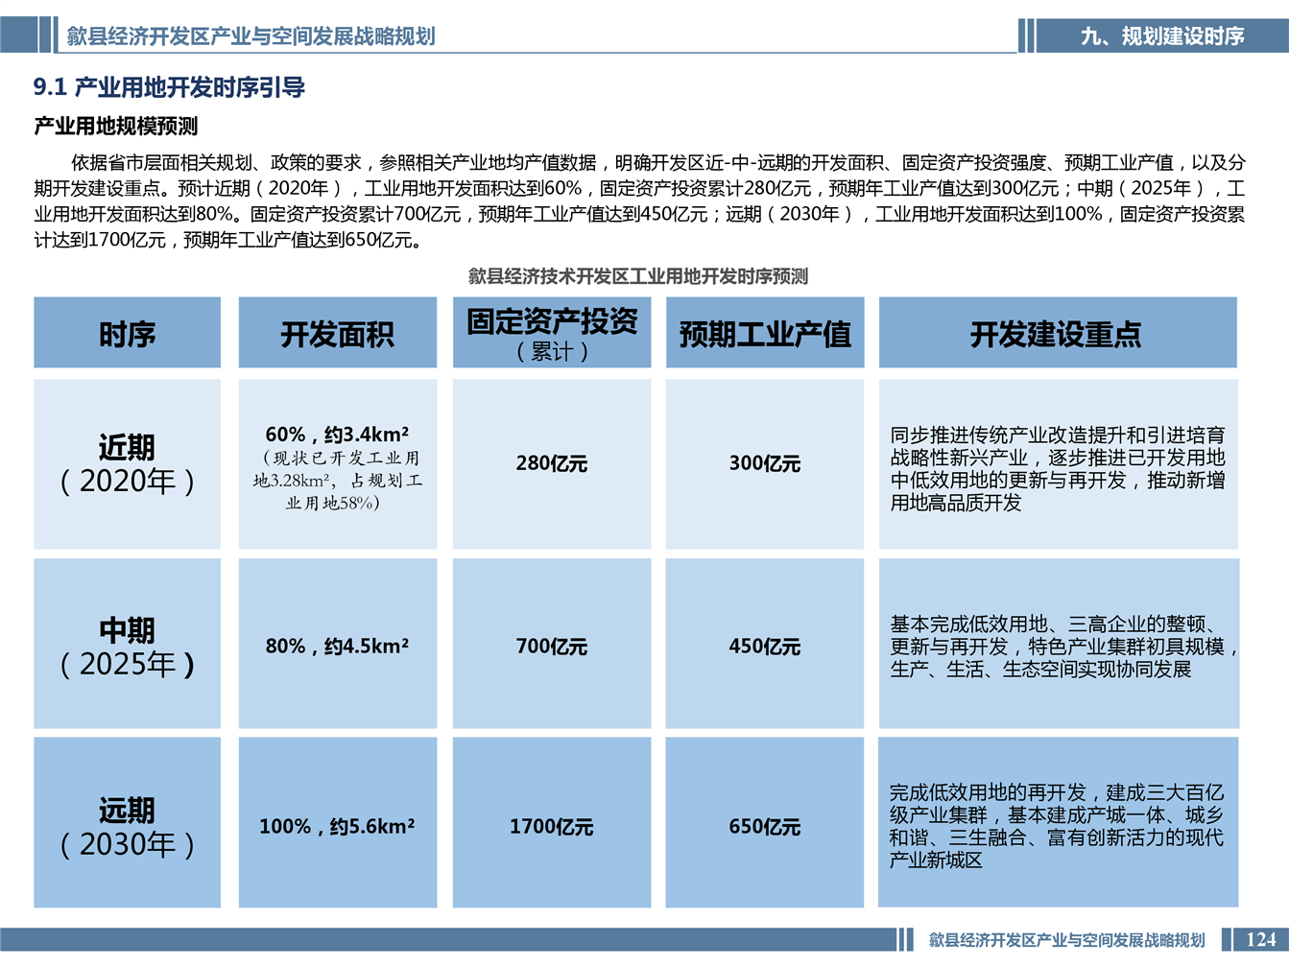This screenshot has width=1289, height=966.
Task: Click the 开发面积 column header
Action: tap(337, 333)
